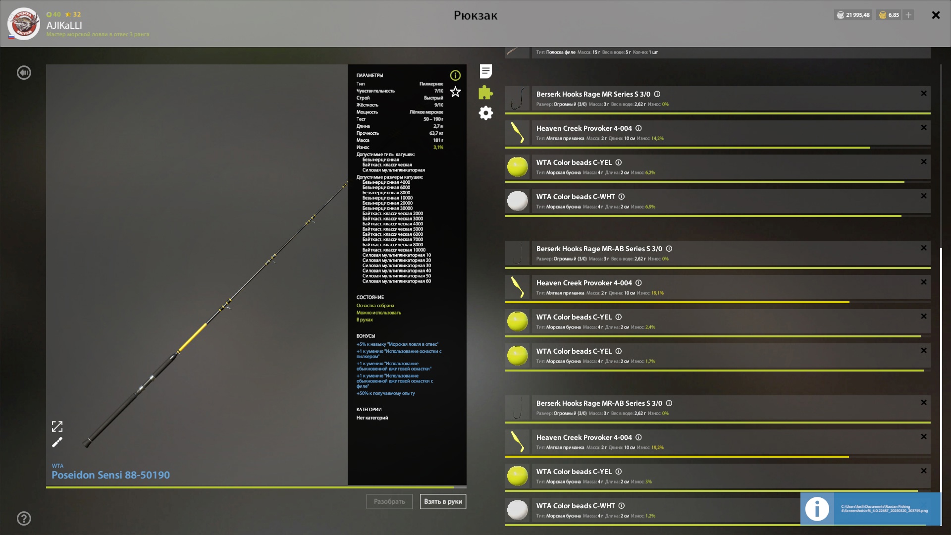Open the green puzzle piece rig tab

click(486, 92)
